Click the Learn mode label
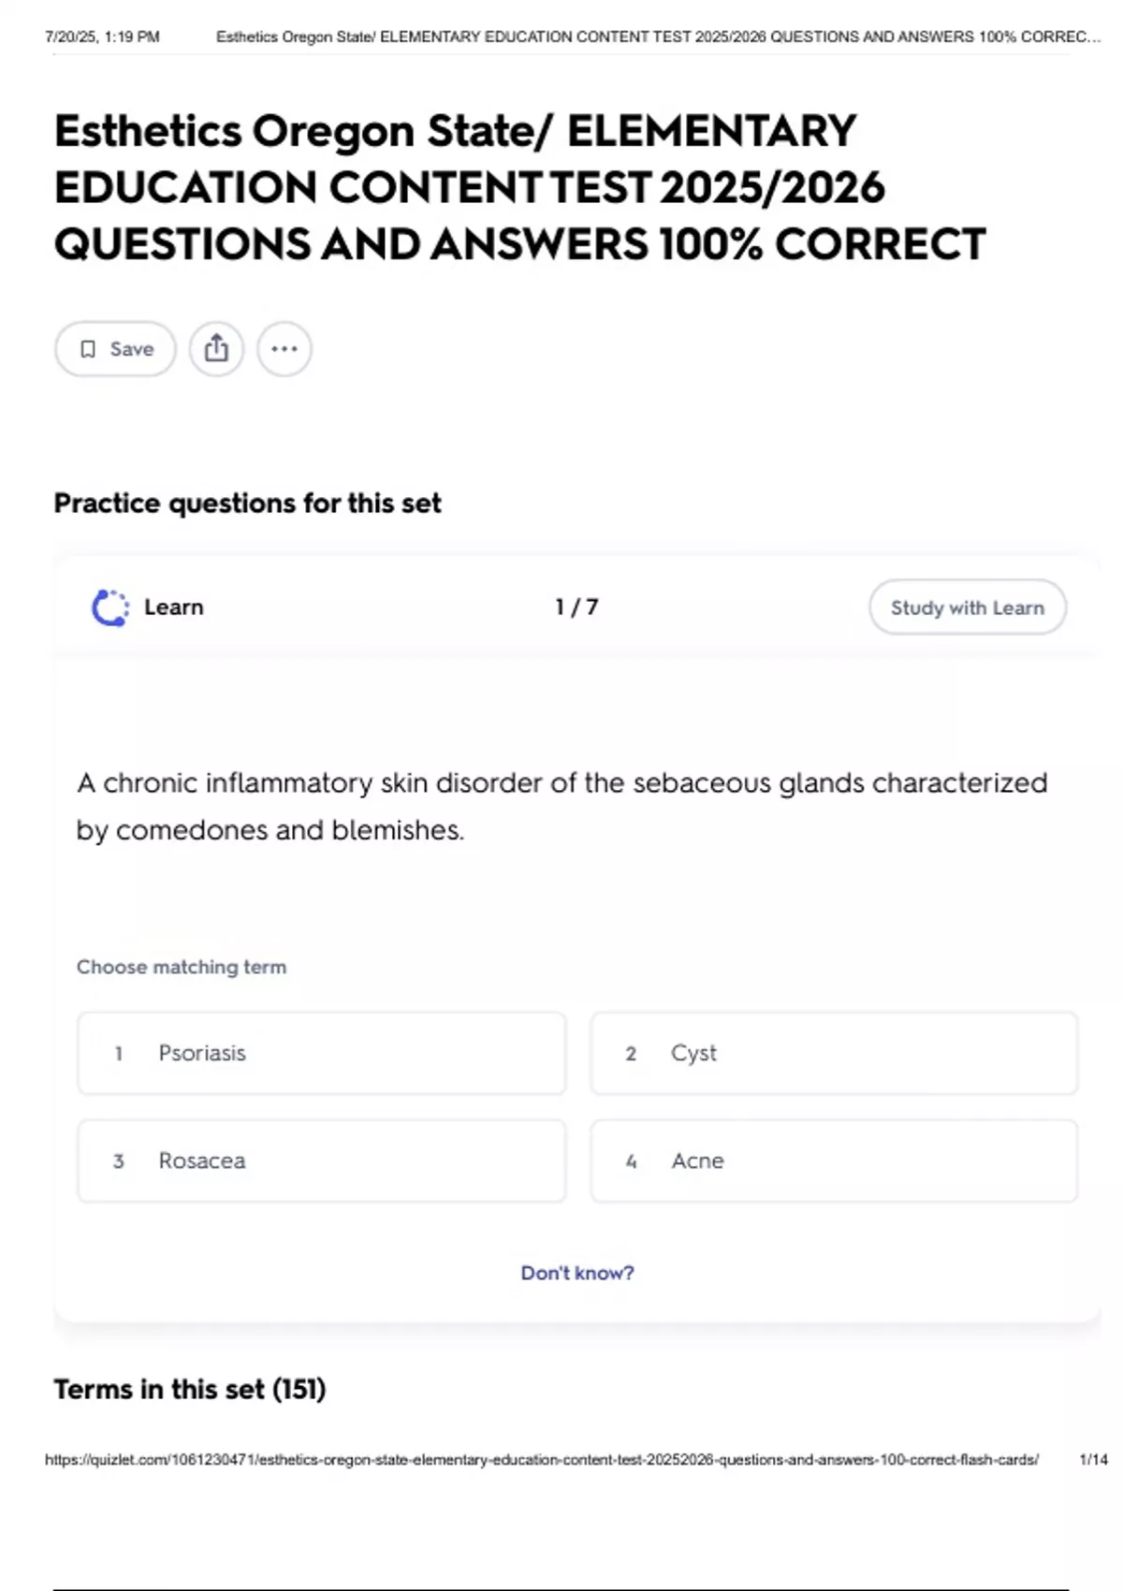The height and width of the screenshot is (1591, 1123). [x=174, y=607]
